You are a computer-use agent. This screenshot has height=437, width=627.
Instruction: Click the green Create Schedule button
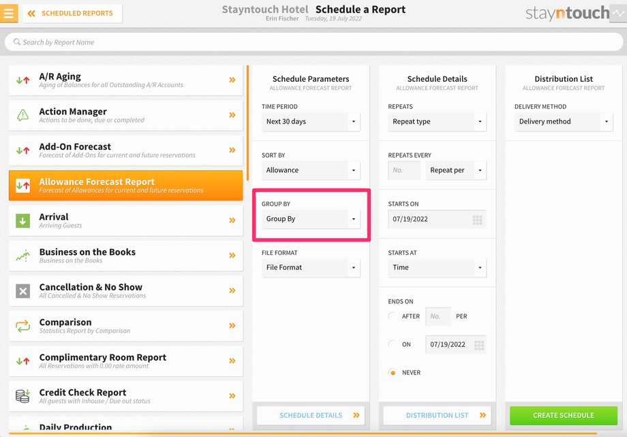tap(564, 415)
